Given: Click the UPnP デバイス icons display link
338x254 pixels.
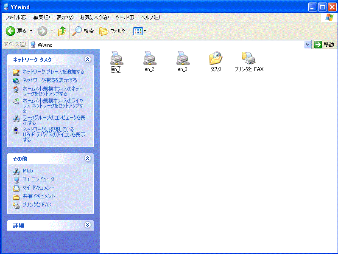Looking at the screenshot, I should coord(54,135).
